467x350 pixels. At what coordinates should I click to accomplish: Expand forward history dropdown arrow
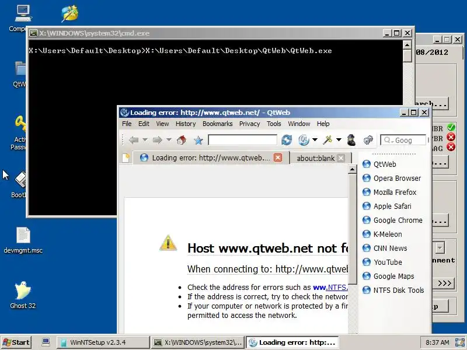point(169,140)
